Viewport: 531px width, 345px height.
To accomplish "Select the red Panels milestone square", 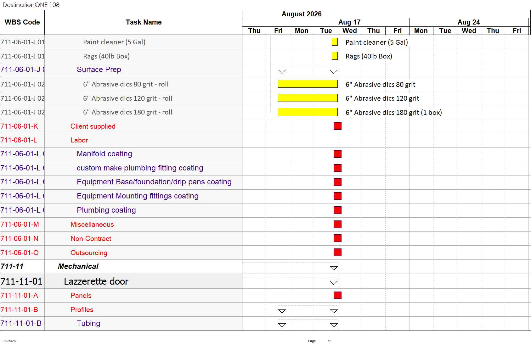I will click(337, 295).
